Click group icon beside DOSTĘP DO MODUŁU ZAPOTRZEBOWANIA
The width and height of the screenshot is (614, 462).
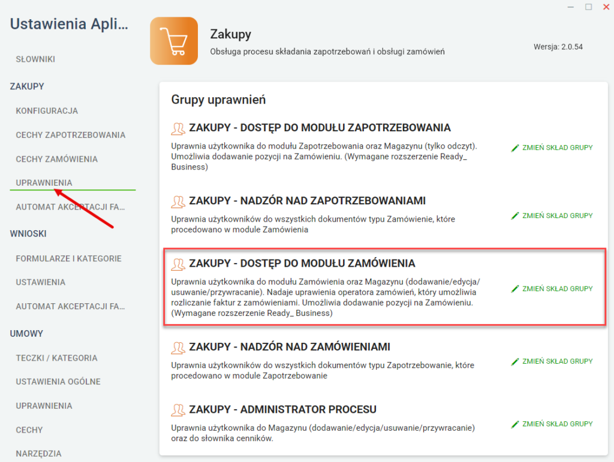tap(177, 128)
